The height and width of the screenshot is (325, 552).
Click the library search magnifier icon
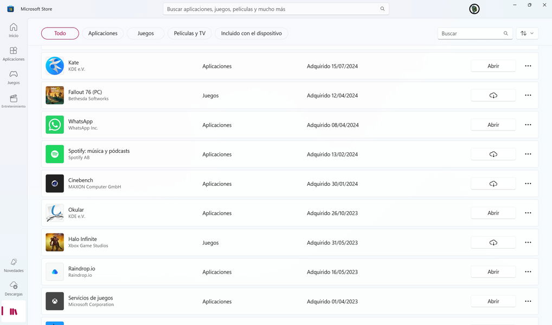[x=505, y=34]
